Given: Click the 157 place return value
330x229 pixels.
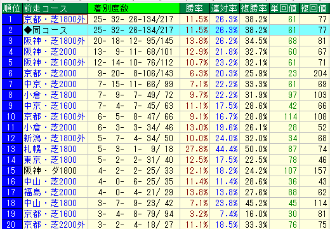Looking at the screenshot, I should (x=320, y=170).
